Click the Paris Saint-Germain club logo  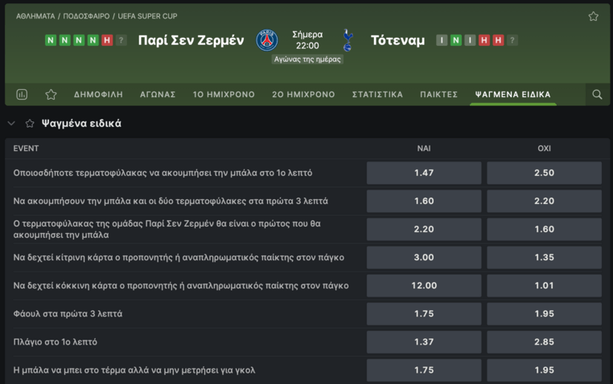(x=267, y=40)
